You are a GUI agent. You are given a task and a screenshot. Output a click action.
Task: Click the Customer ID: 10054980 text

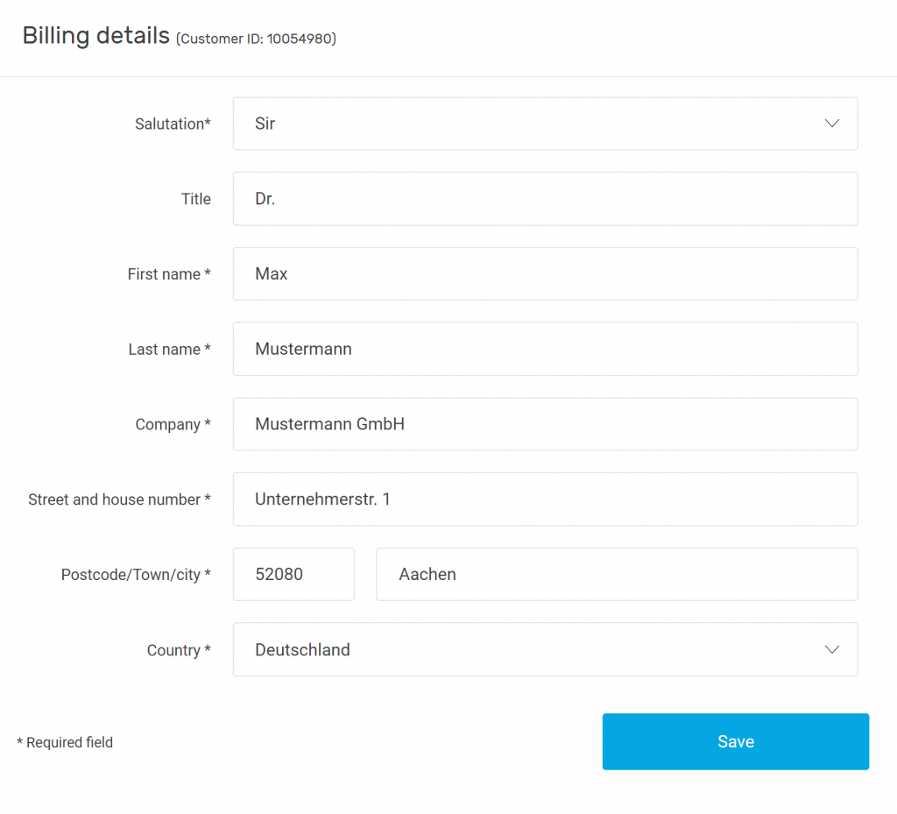click(x=256, y=39)
